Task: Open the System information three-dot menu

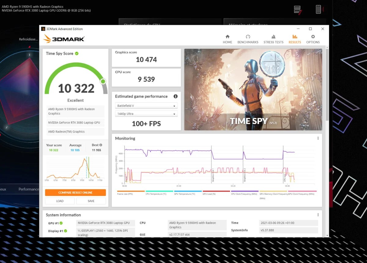Action: (x=318, y=215)
